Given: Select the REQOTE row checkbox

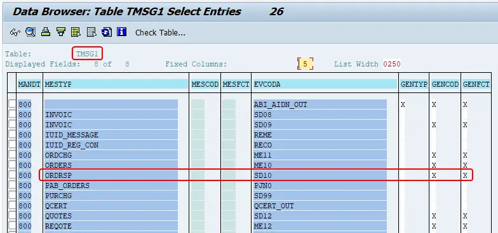Looking at the screenshot, I should [12, 226].
